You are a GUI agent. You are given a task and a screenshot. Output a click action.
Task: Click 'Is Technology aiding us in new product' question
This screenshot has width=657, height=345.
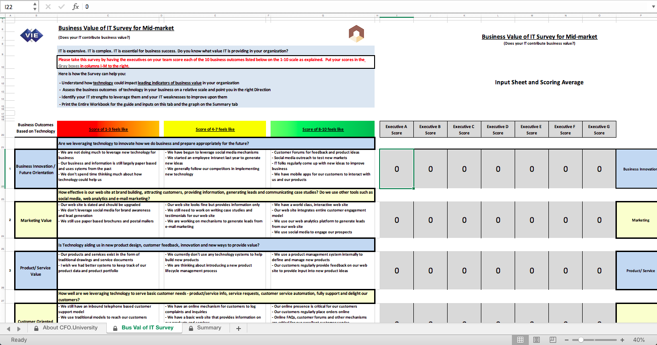pos(216,245)
